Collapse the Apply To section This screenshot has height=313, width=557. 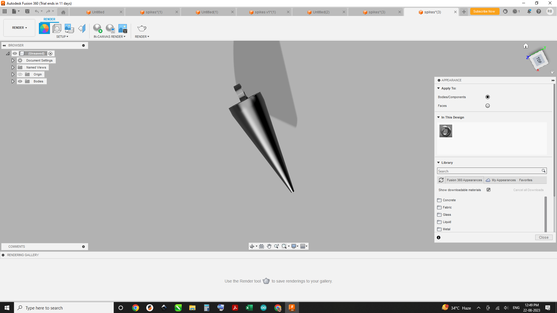coord(439,88)
